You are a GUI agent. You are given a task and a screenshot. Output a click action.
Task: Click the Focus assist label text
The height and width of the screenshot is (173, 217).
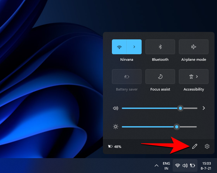(160, 89)
